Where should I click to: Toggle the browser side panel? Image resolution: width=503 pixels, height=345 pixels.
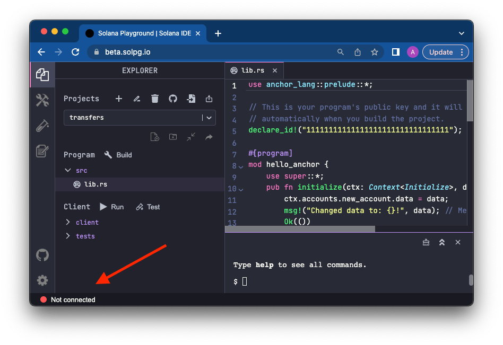click(x=395, y=52)
